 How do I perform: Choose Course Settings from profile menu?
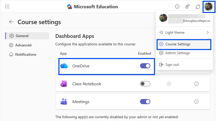click(184, 44)
